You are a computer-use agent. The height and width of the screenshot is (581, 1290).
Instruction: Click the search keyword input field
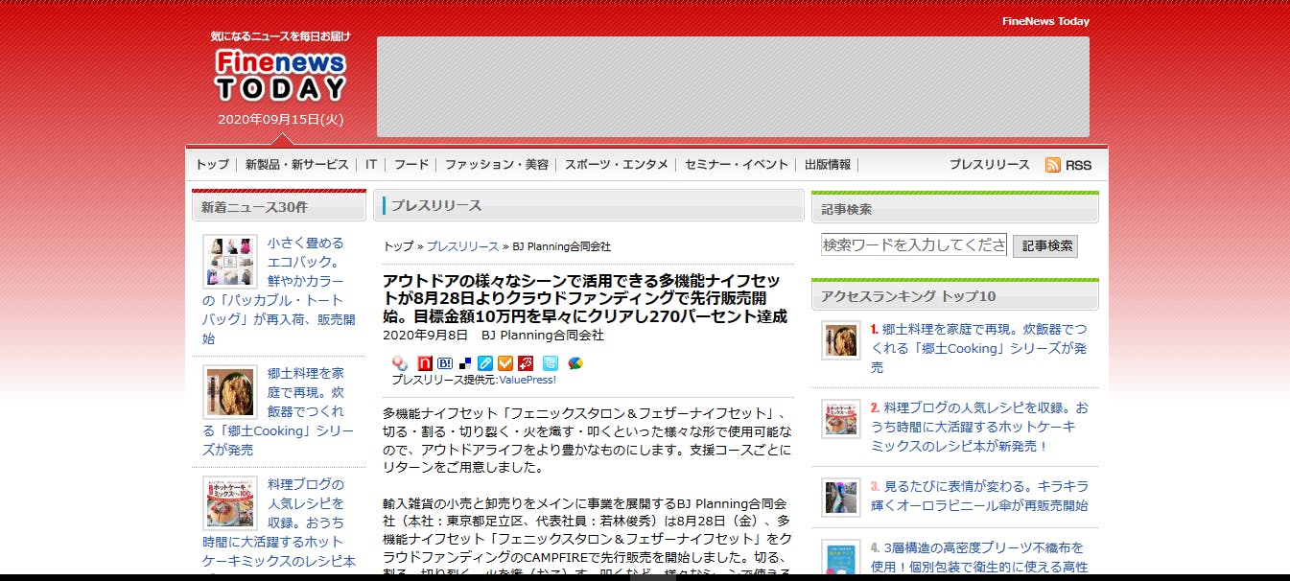coord(913,245)
